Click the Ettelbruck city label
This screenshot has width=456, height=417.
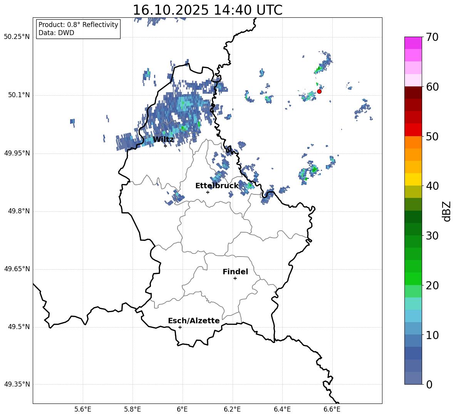217,186
